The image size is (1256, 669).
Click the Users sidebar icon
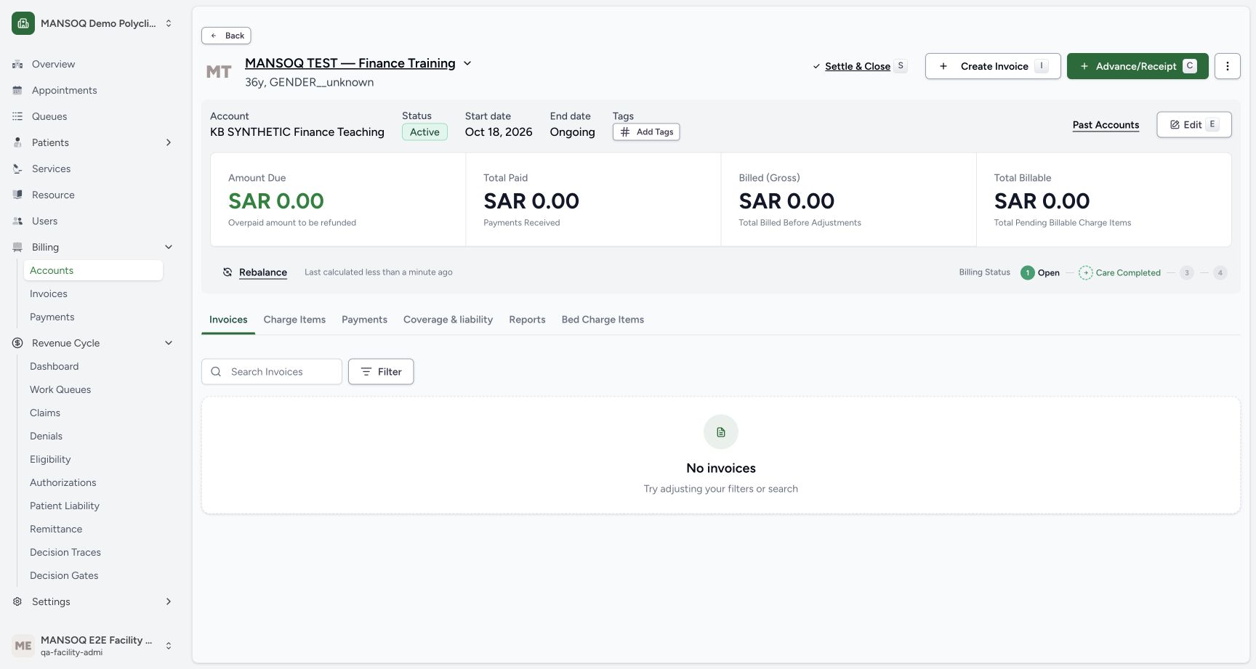[17, 221]
